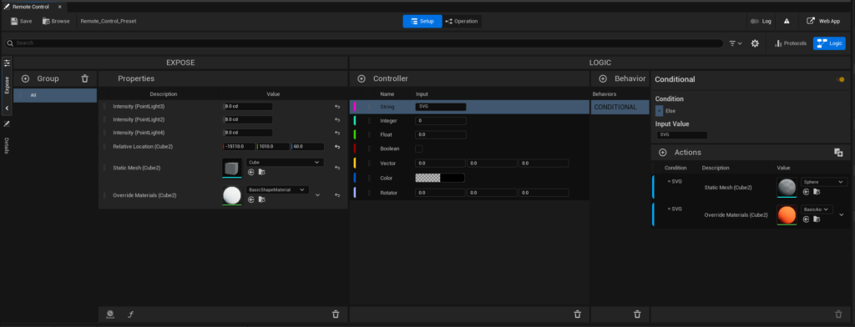Check the Boolean controller checkbox
Viewport: 855px width, 327px height.
point(419,148)
